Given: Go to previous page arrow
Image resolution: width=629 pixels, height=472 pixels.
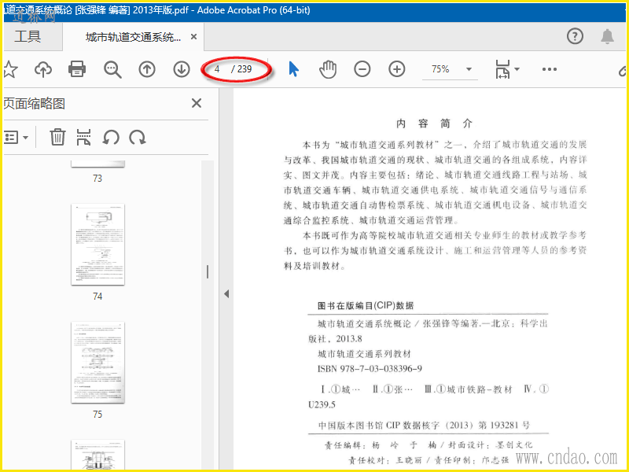Looking at the screenshot, I should pos(147,69).
